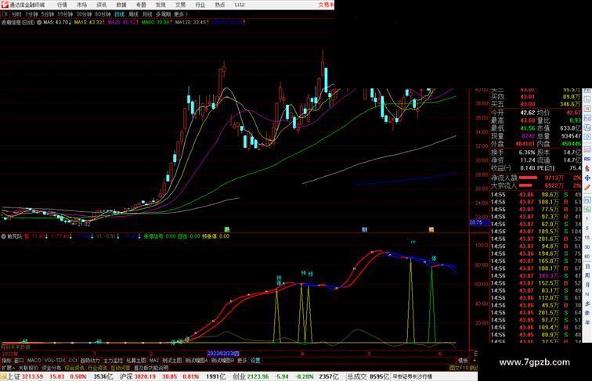Click the square icon left of 分时
The height and width of the screenshot is (381, 592).
pyautogui.click(x=5, y=14)
